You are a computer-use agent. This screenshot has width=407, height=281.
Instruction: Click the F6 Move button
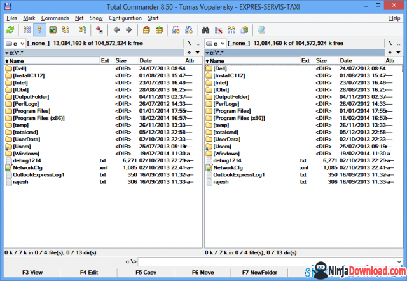(203, 273)
